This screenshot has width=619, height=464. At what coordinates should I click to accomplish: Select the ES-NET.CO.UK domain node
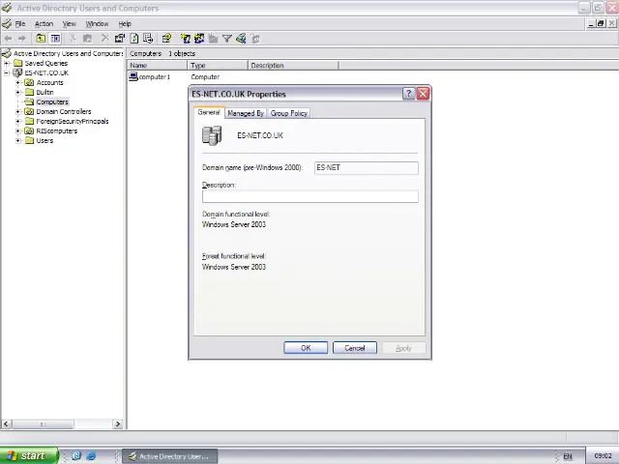pyautogui.click(x=46, y=73)
